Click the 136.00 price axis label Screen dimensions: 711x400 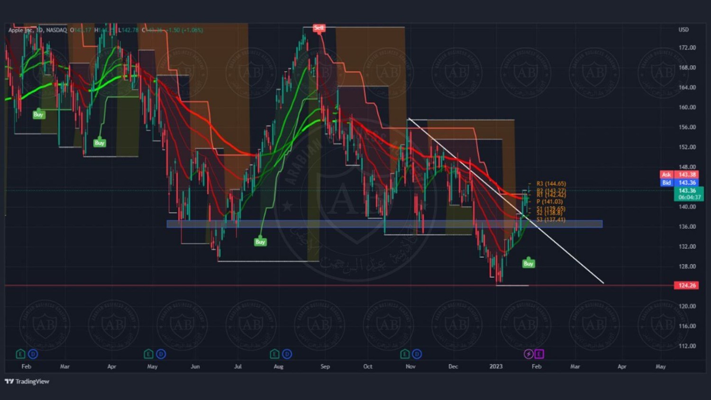click(687, 227)
